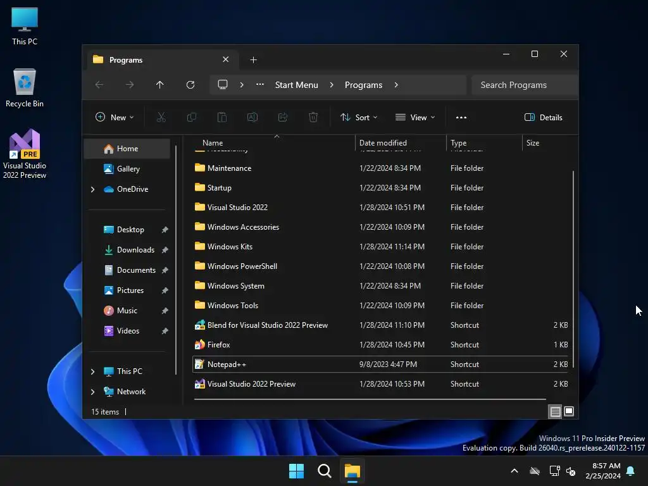Select This PC desktop icon

point(25,26)
